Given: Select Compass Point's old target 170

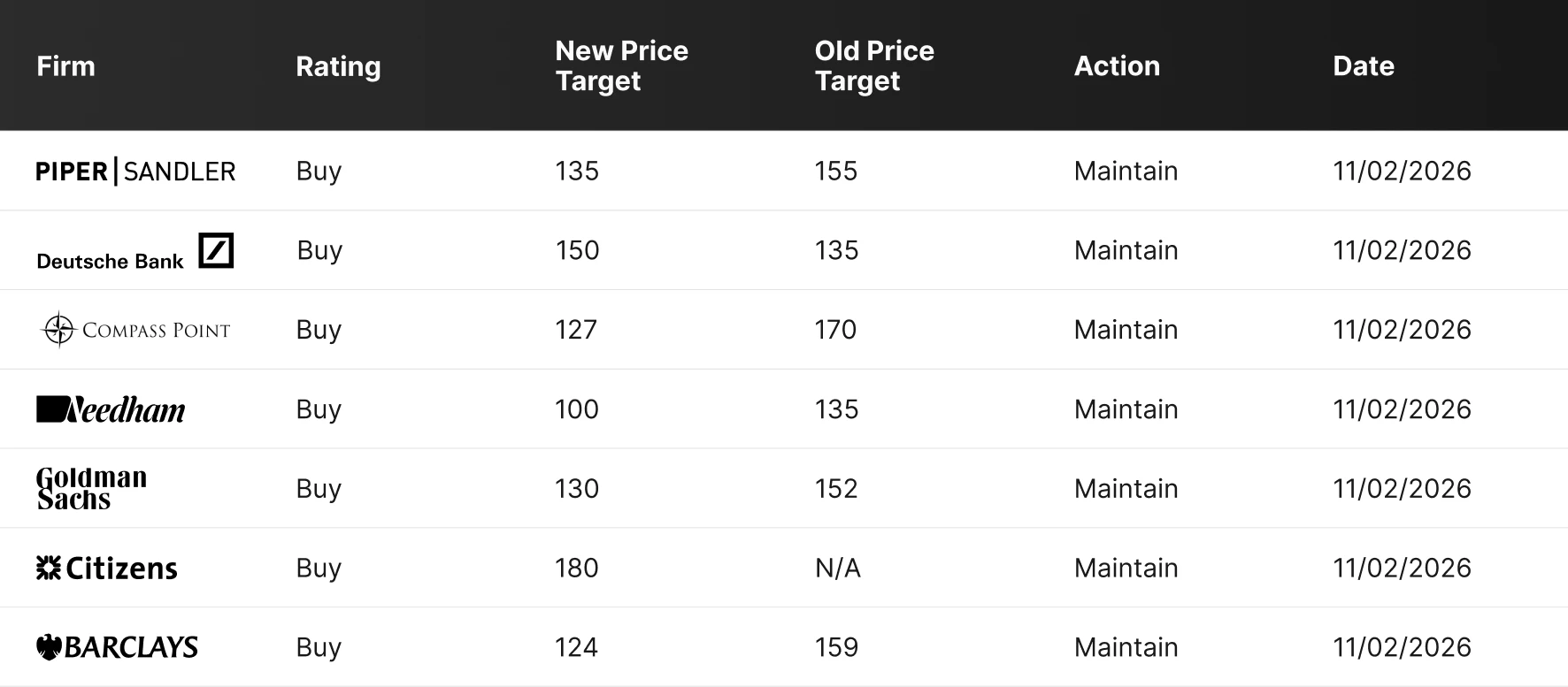Looking at the screenshot, I should pyautogui.click(x=835, y=330).
